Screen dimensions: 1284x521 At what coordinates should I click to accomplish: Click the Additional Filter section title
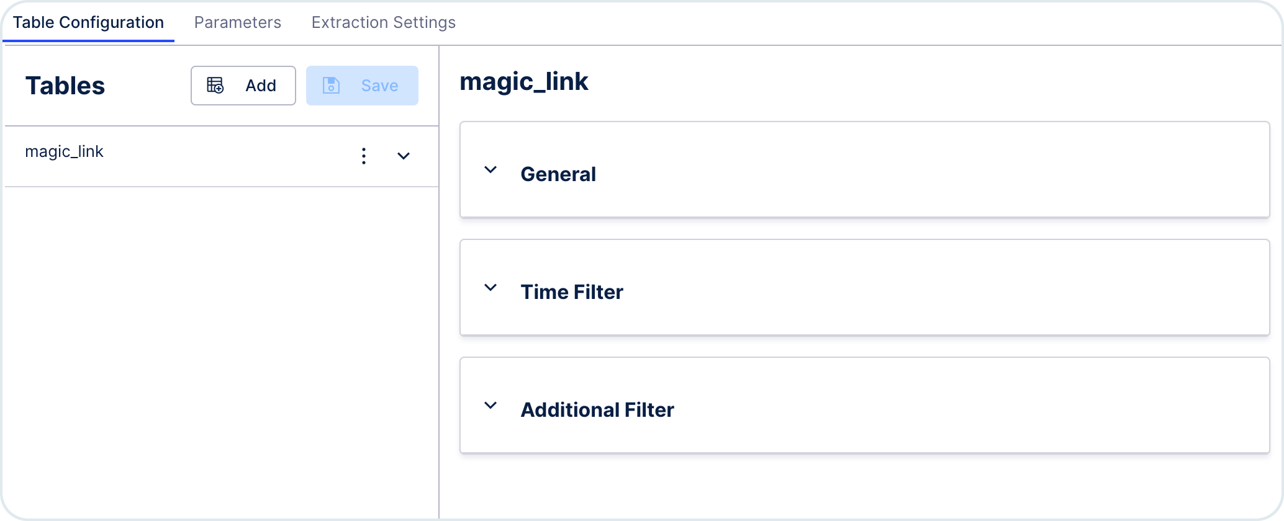pos(597,410)
